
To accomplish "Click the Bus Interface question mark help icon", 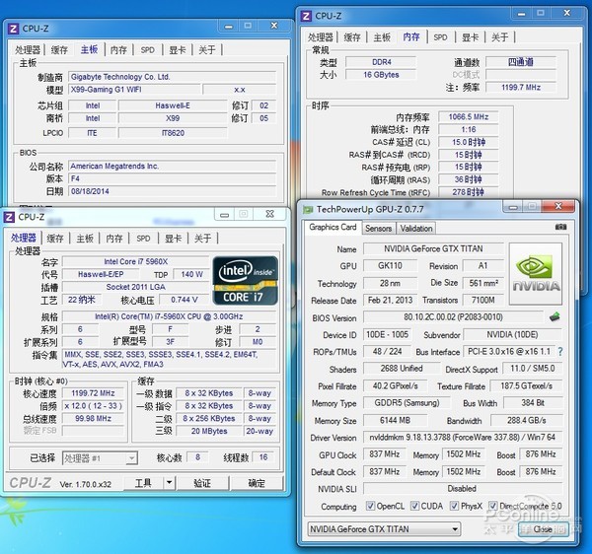I will [x=560, y=352].
